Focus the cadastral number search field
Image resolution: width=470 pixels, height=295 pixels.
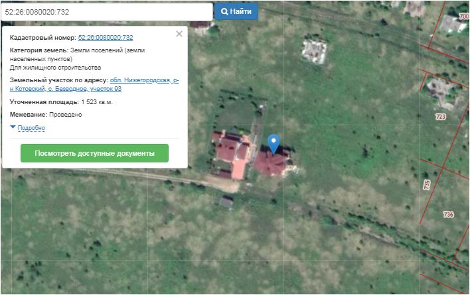pos(107,12)
